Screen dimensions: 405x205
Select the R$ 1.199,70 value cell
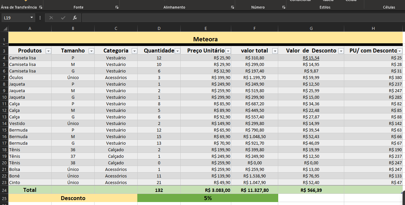[255, 77]
